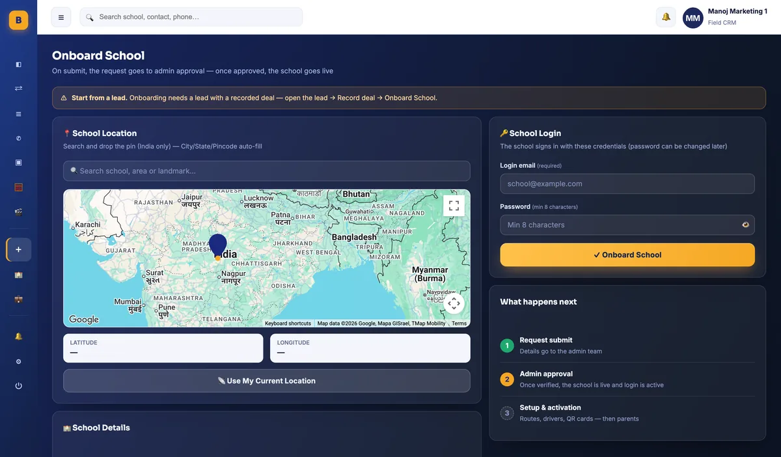Click the MM user avatar
This screenshot has width=781, height=457.
coord(692,18)
